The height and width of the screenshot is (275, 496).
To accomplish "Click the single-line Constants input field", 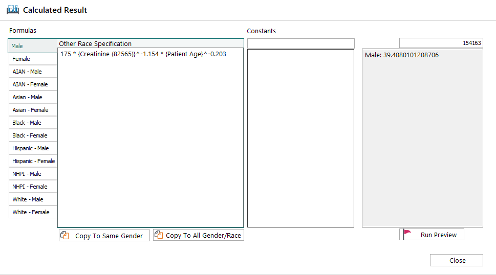I will [x=301, y=43].
